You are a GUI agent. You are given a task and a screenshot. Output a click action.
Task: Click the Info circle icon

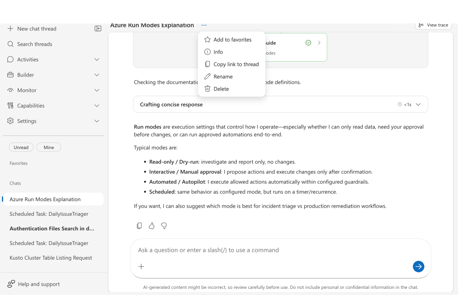click(207, 52)
